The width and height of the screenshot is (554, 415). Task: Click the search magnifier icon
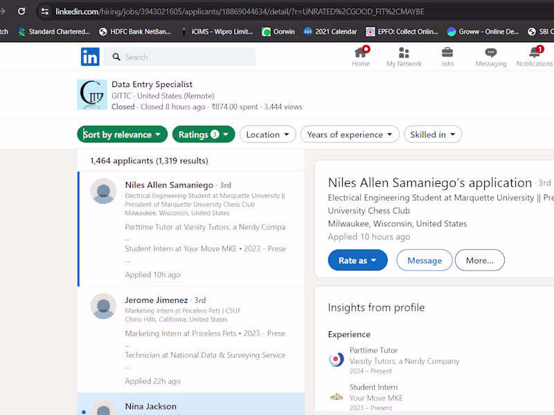[116, 57]
